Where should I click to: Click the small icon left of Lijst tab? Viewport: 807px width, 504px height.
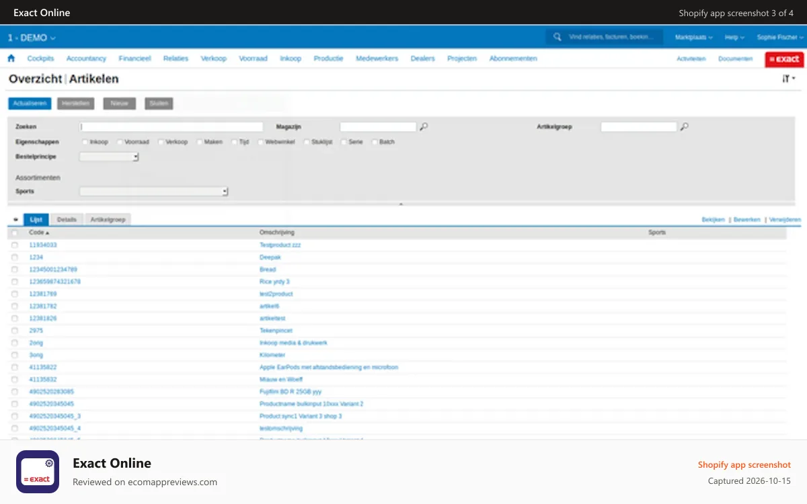pyautogui.click(x=15, y=220)
